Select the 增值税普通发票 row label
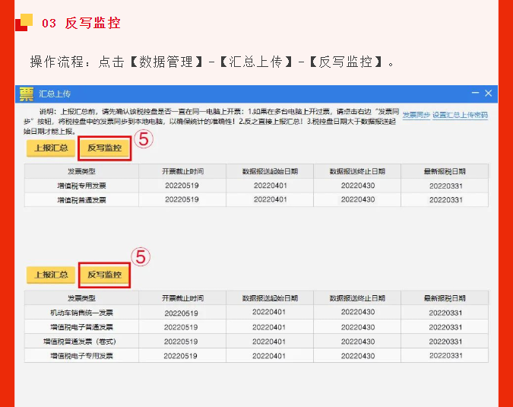Image resolution: width=513 pixels, height=407 pixels. (x=82, y=200)
